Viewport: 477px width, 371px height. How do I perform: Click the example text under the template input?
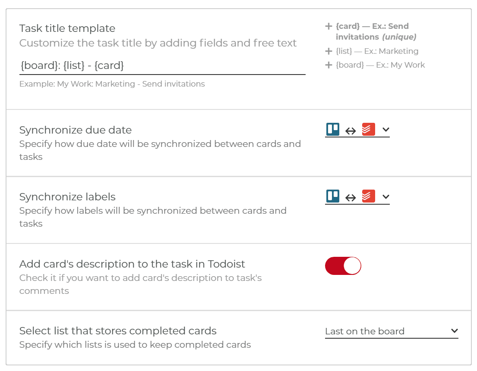click(x=111, y=84)
